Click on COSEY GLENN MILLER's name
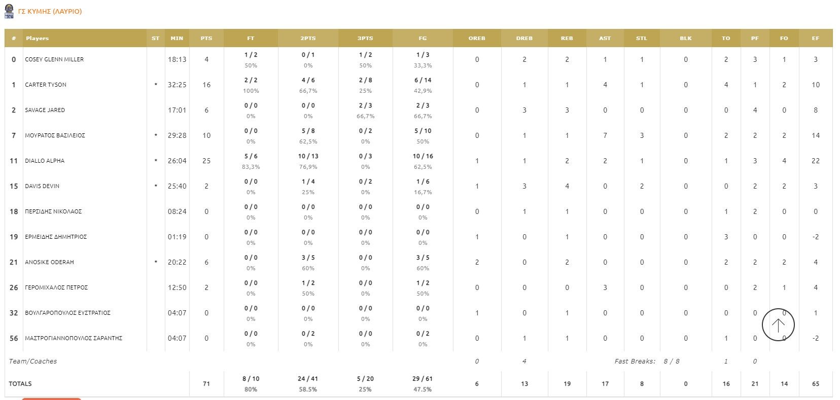Image resolution: width=840 pixels, height=400 pixels. [54, 59]
